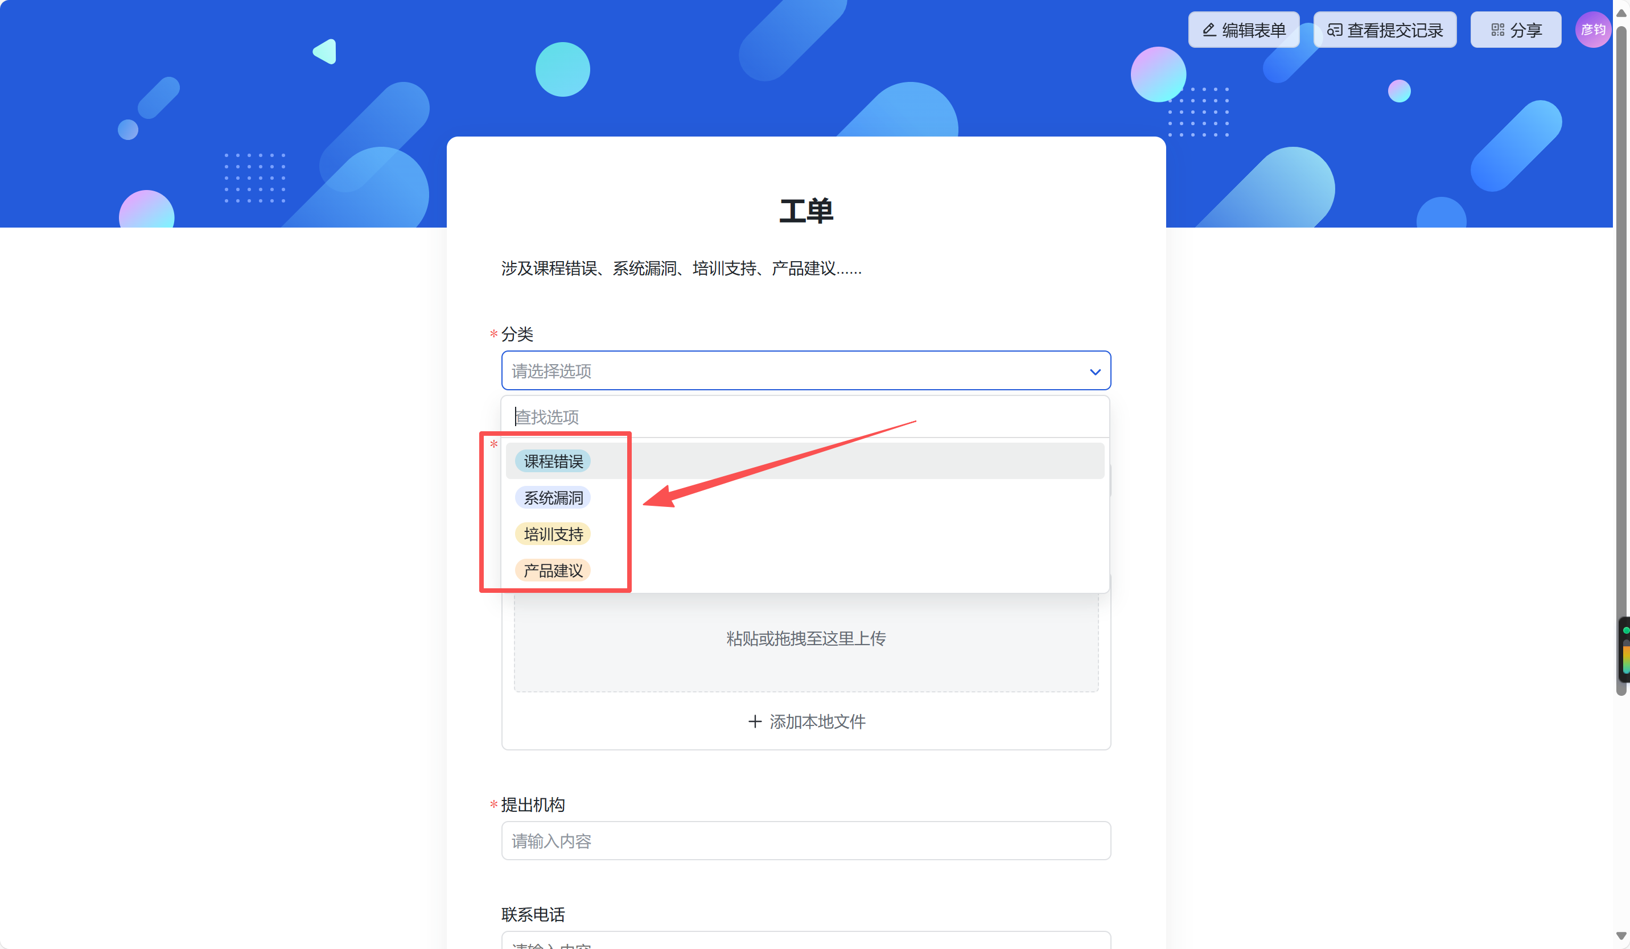Open the 彦钧 user avatar
Screen dimensions: 1630x949
pyautogui.click(x=1592, y=30)
